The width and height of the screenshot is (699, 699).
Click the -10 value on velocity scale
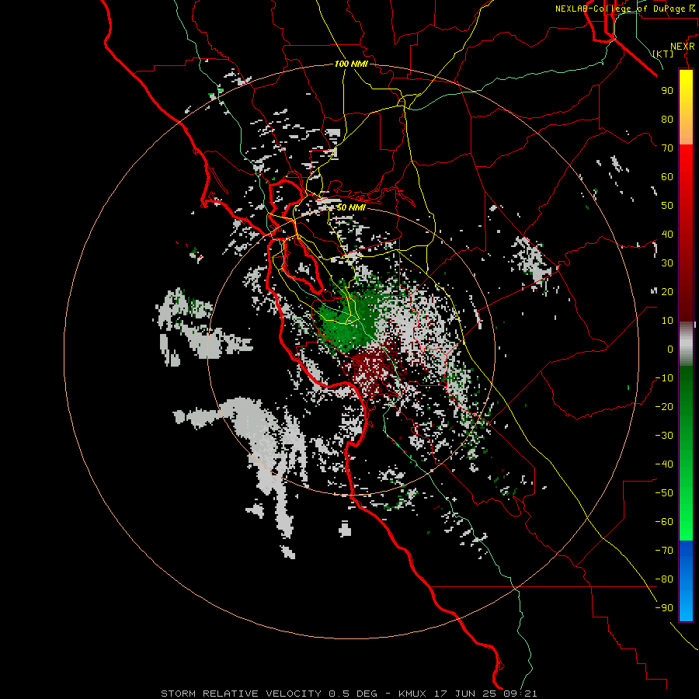coord(664,378)
